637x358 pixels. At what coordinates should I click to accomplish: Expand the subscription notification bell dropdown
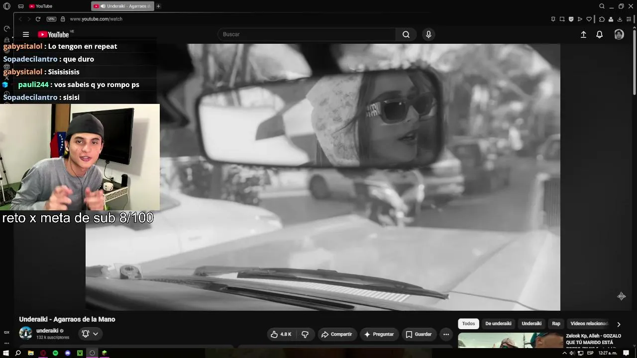pos(90,334)
